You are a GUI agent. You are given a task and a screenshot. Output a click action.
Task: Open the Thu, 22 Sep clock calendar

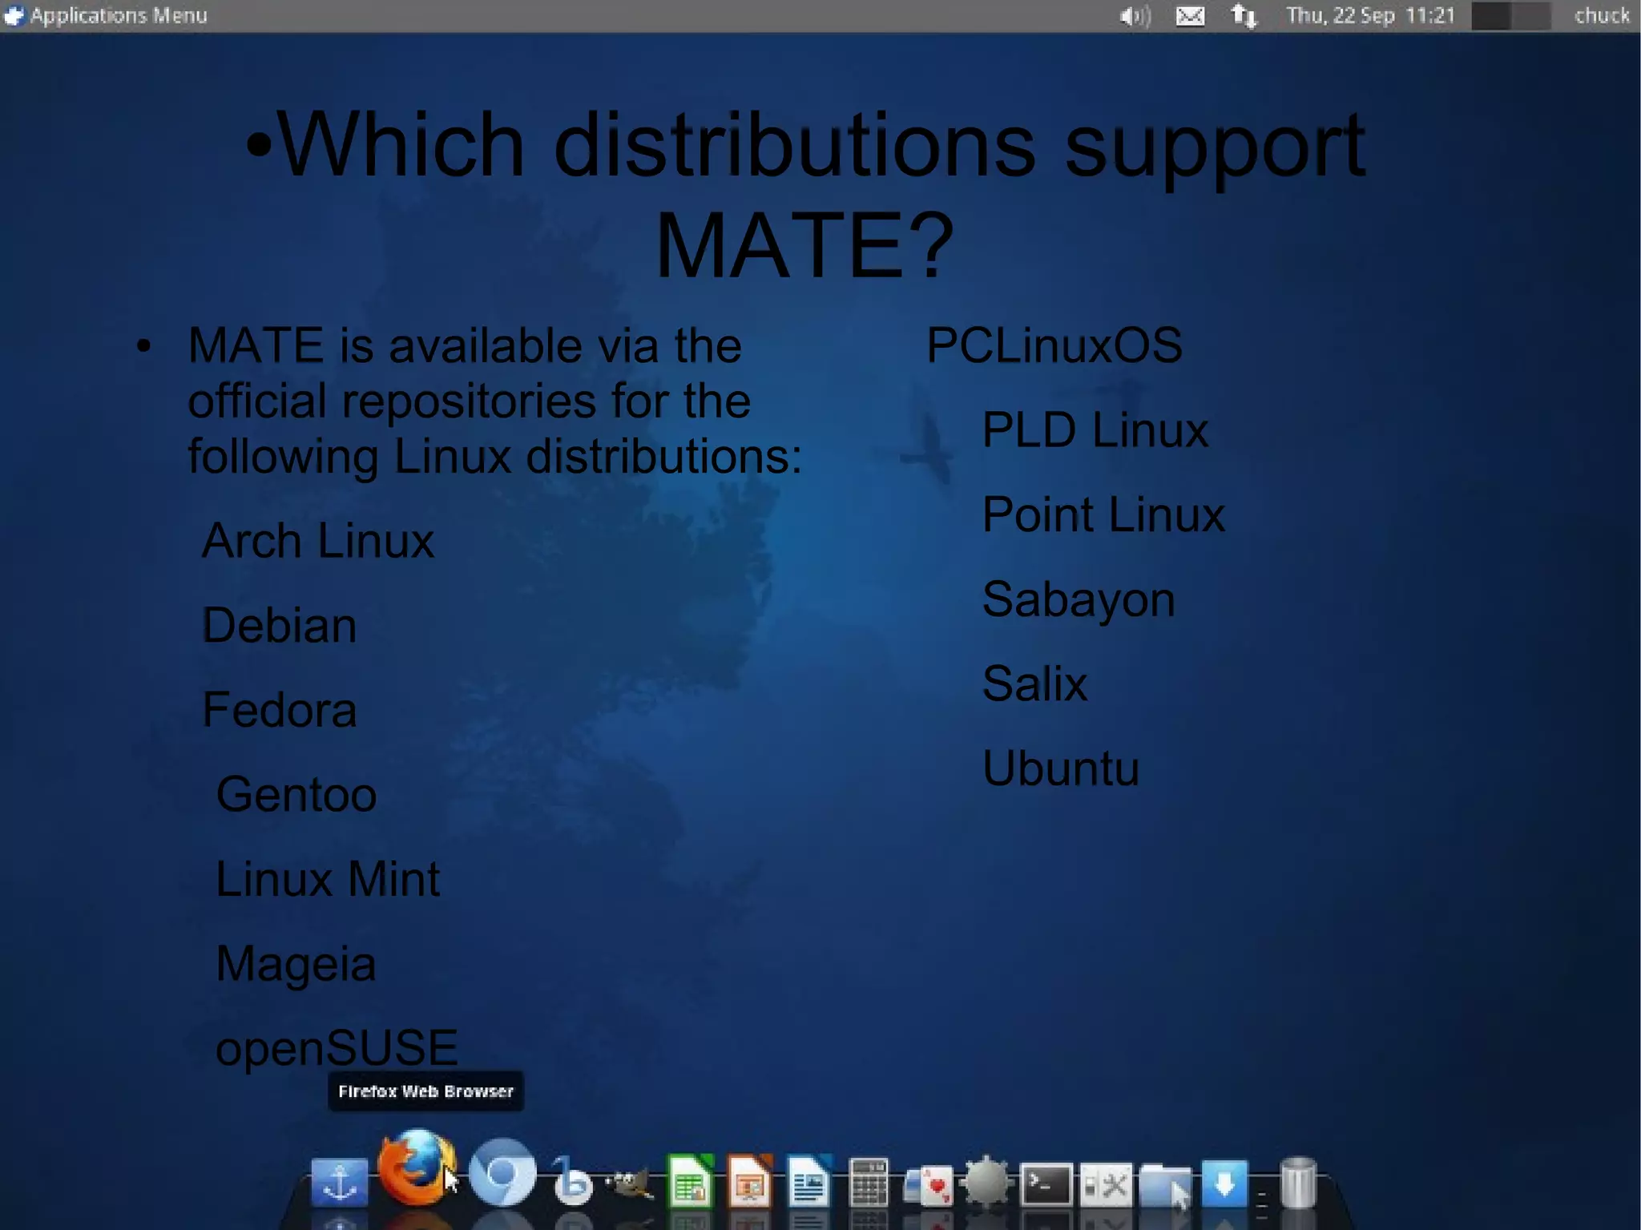click(x=1369, y=16)
